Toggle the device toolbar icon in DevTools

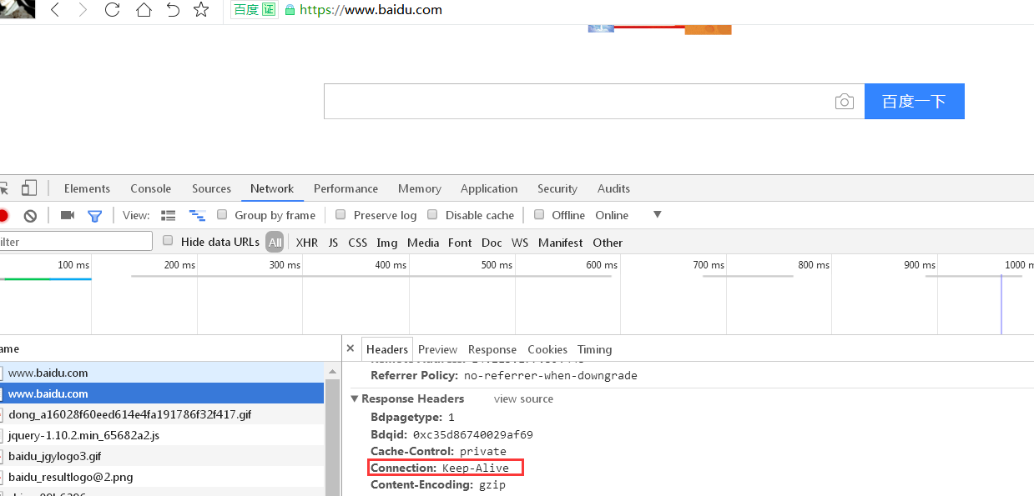tap(29, 188)
